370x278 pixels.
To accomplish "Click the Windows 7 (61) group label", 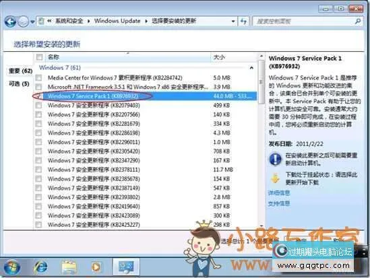I will pos(60,67).
